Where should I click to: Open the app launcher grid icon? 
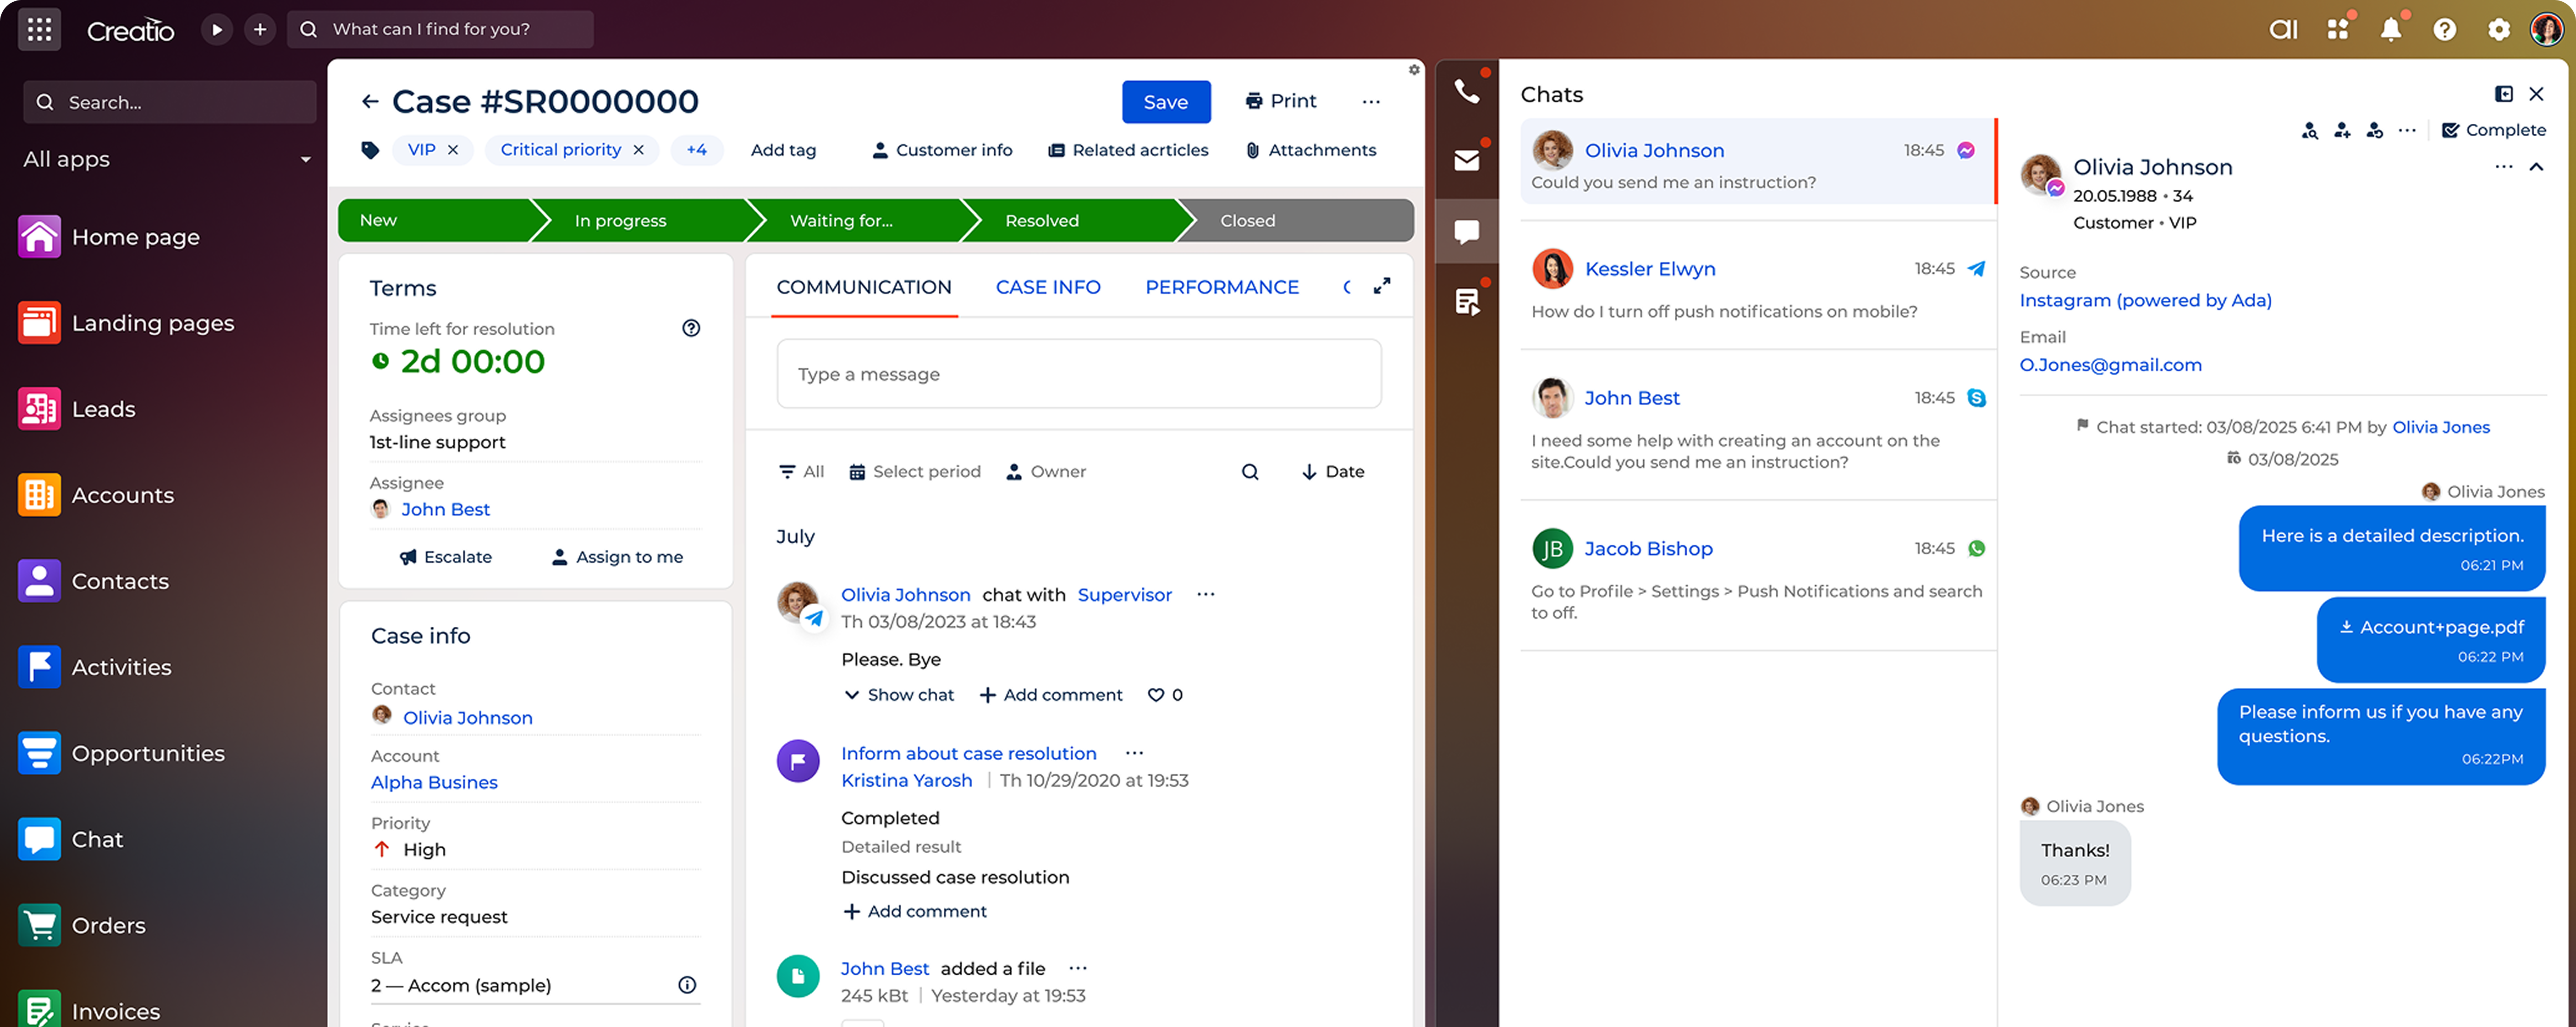[x=39, y=29]
